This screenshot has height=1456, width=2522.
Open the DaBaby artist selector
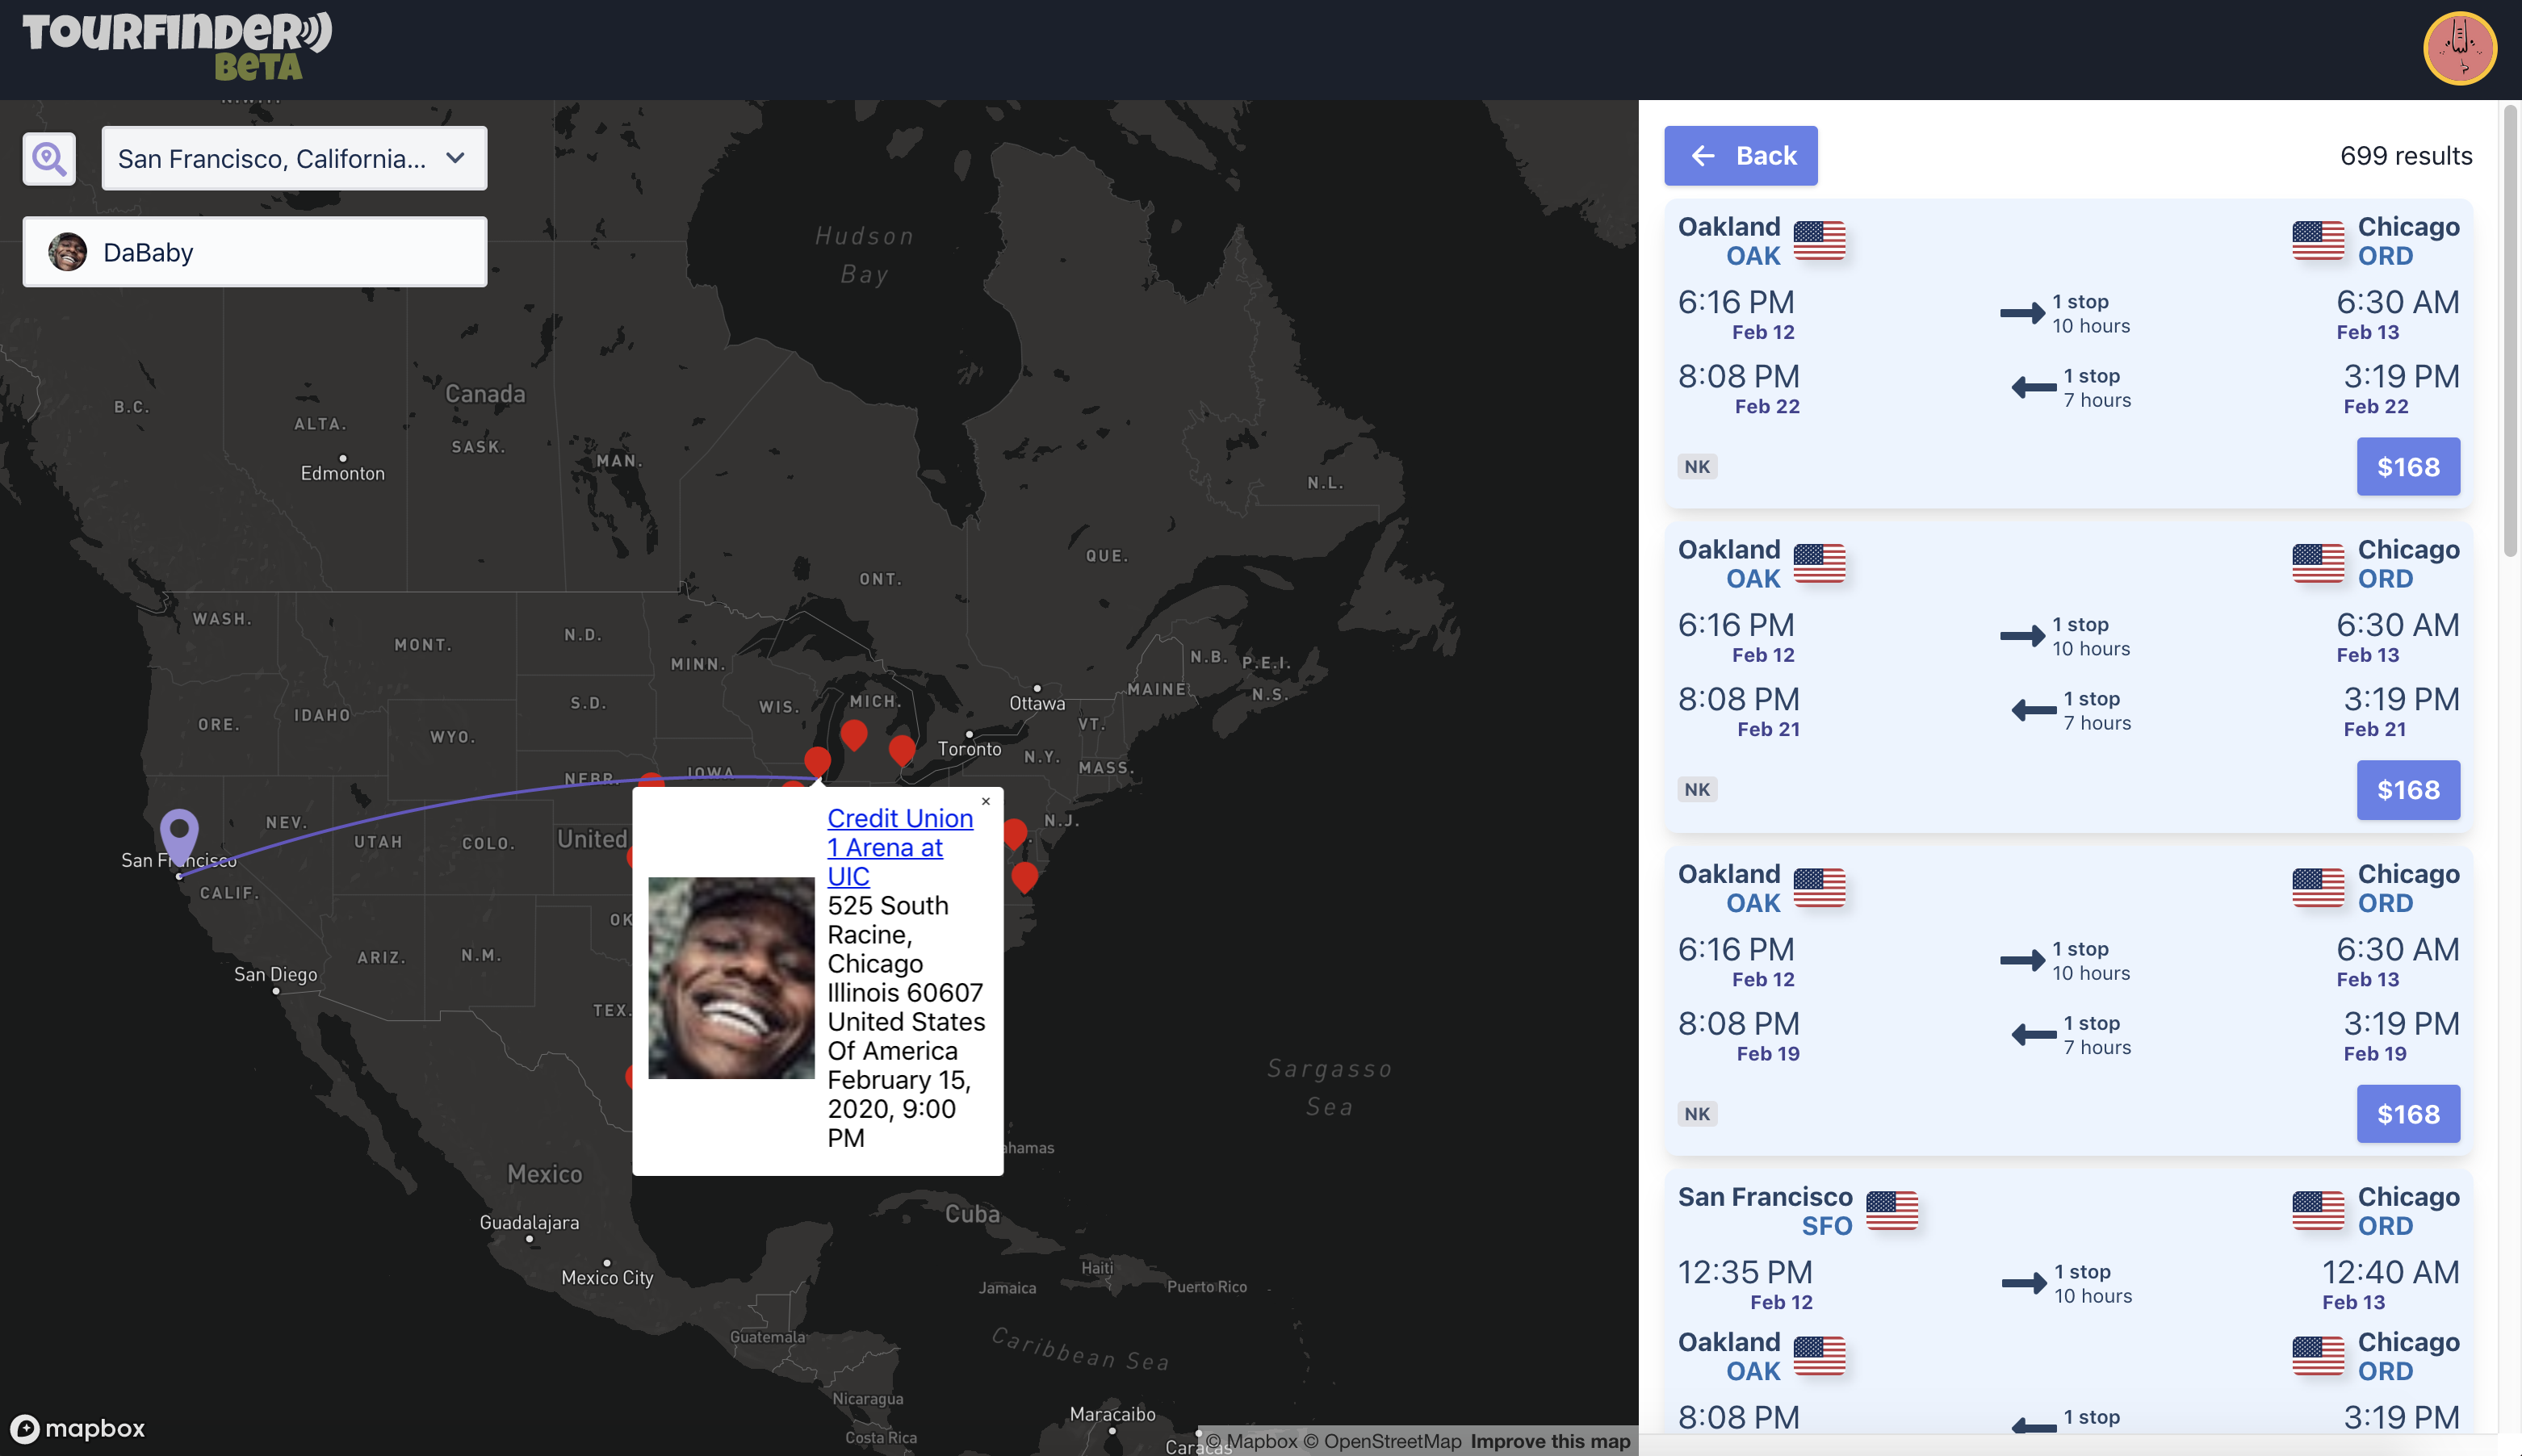tap(253, 251)
